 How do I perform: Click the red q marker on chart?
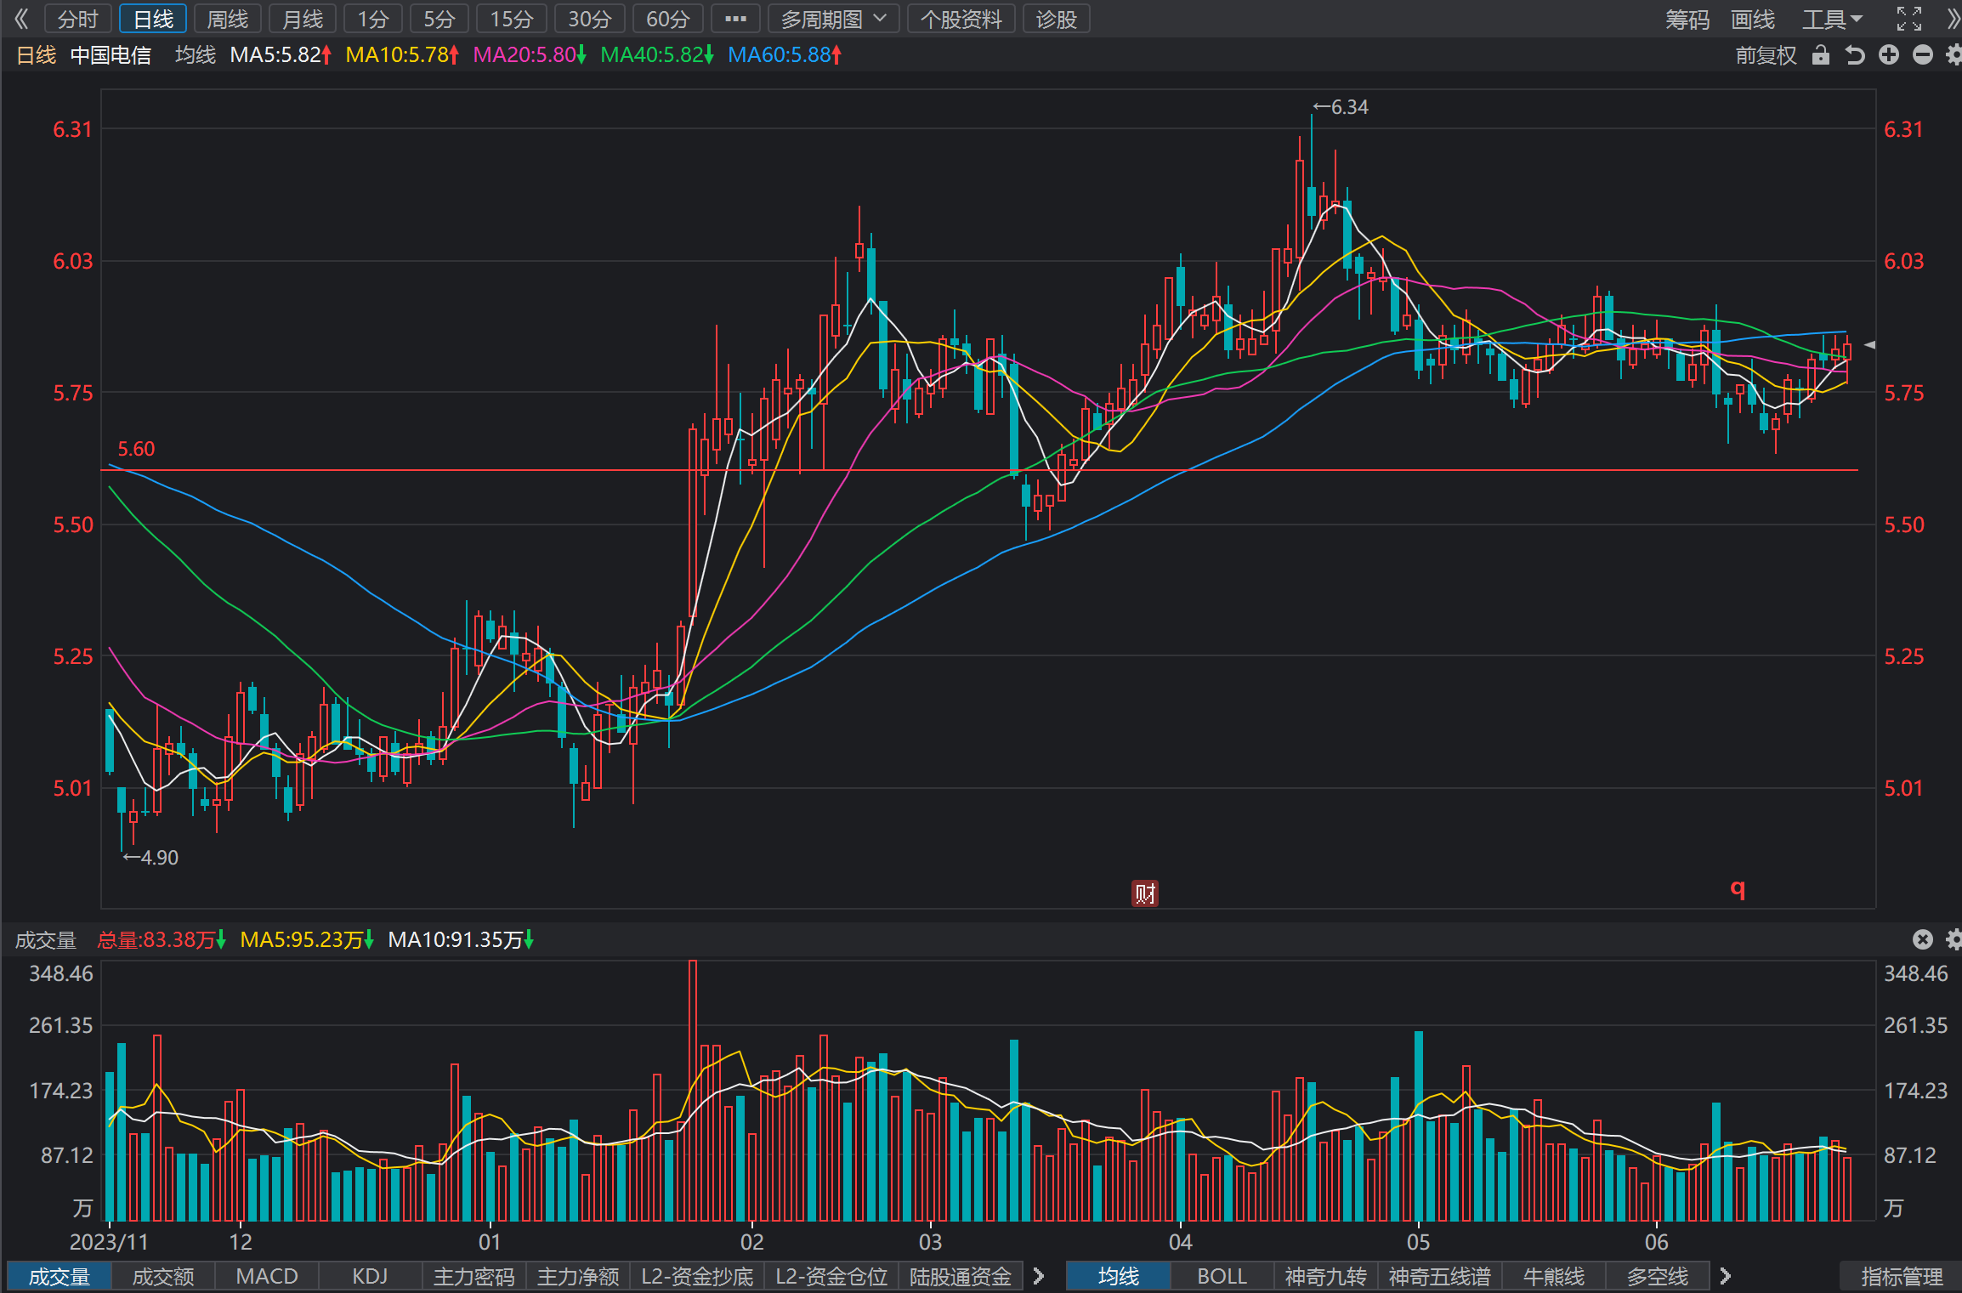(x=1738, y=888)
